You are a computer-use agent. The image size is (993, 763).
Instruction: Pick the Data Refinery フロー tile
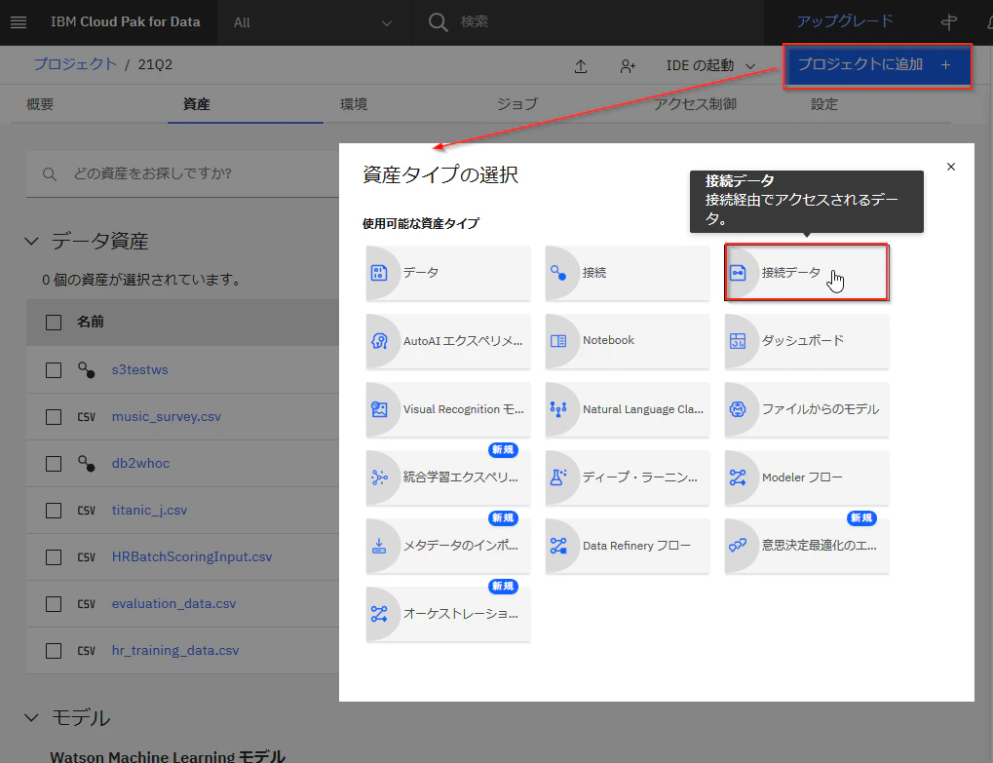[x=627, y=546]
